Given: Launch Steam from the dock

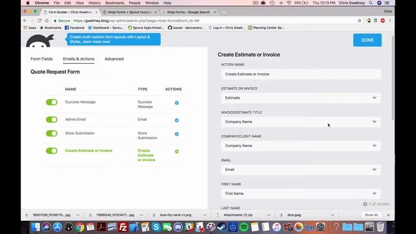Looking at the screenshot, I should coord(222,227).
